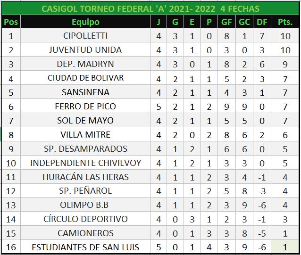The height and width of the screenshot is (255, 301).
Task: Select the Equipo column header
Action: [85, 22]
